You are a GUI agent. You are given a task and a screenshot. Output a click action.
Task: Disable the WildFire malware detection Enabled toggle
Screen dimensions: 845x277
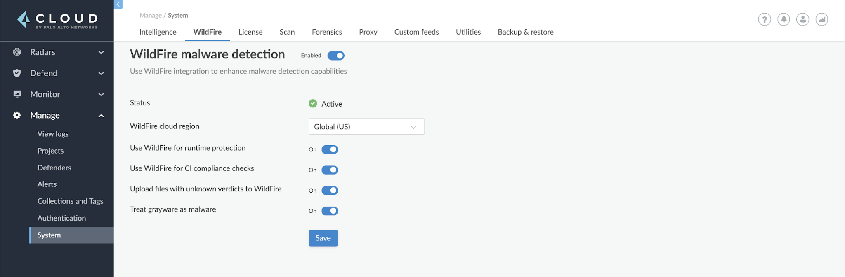tap(336, 56)
